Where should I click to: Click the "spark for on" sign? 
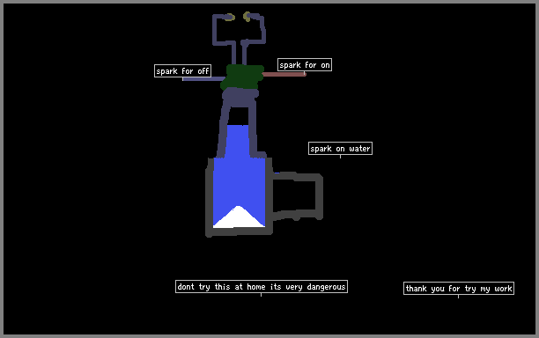305,64
